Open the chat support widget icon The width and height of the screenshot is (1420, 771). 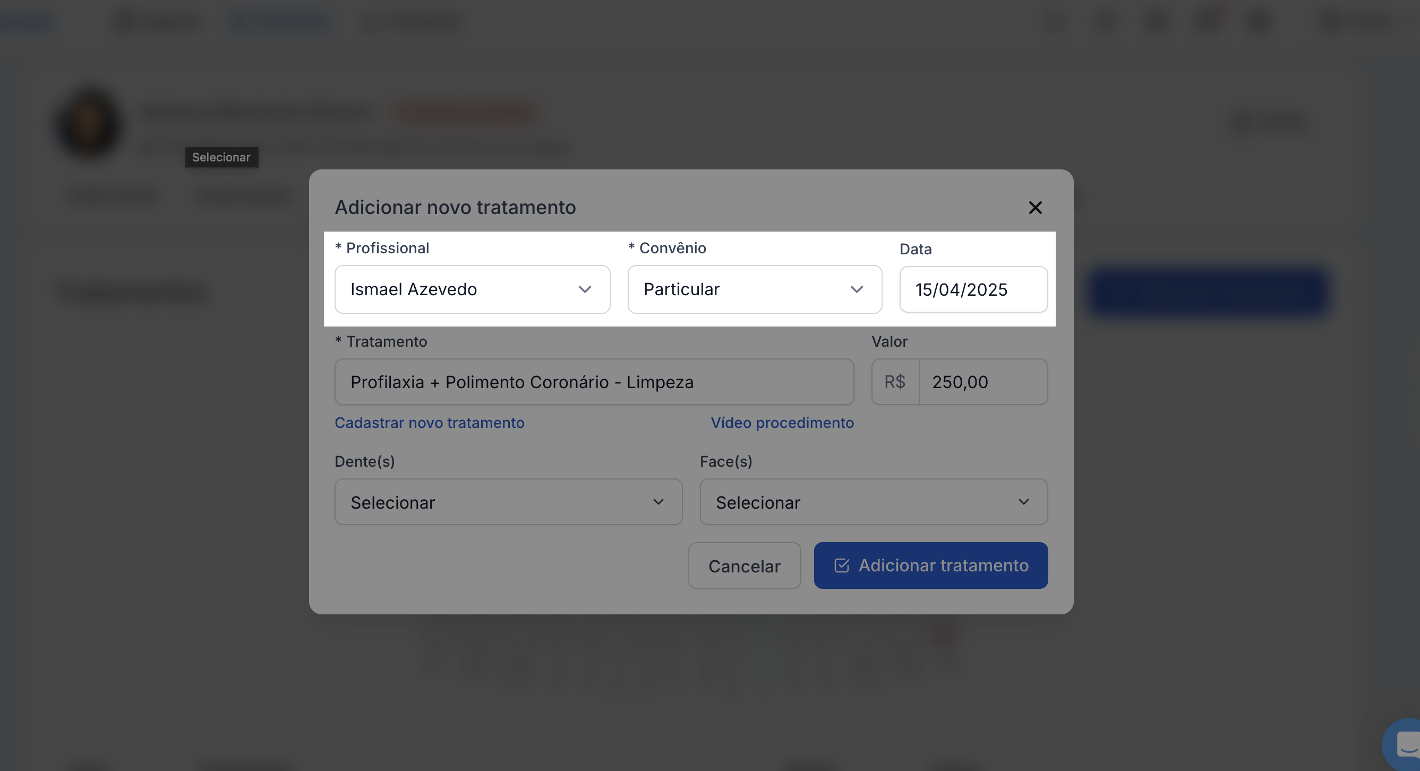1406,745
